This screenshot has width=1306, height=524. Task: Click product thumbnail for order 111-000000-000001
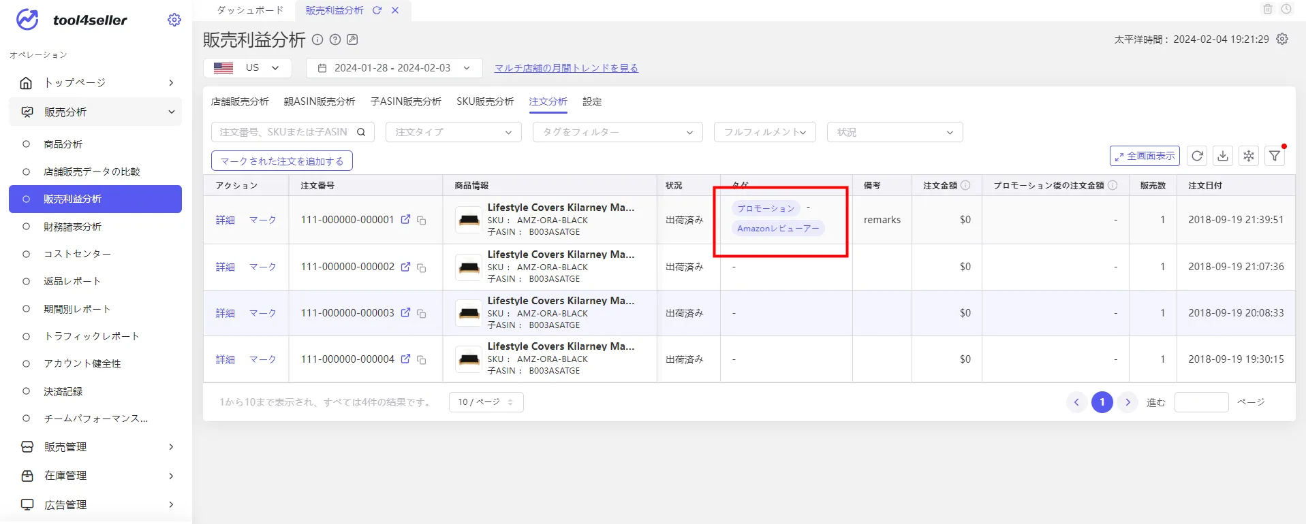click(469, 220)
